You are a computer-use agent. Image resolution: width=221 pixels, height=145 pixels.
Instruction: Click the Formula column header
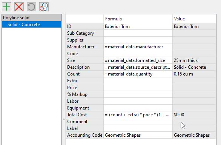click(x=138, y=19)
